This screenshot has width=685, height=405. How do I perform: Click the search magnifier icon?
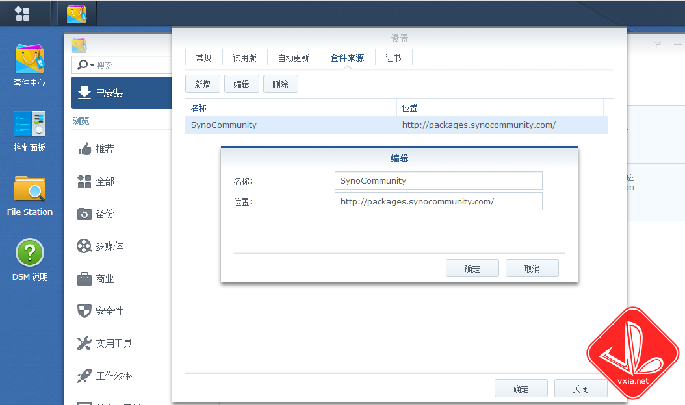pos(82,65)
